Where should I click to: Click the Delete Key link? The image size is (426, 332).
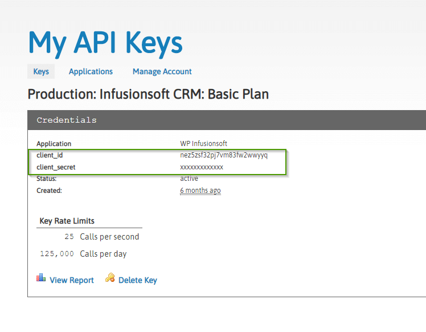138,280
